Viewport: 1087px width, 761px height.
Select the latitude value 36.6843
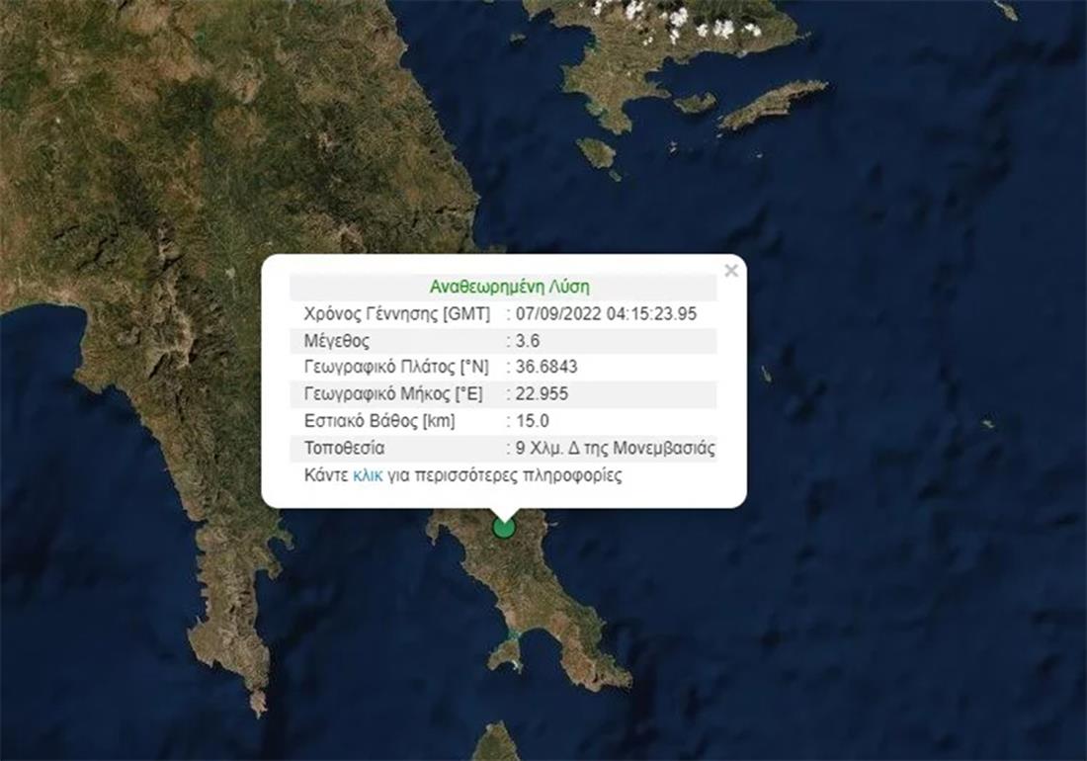545,368
